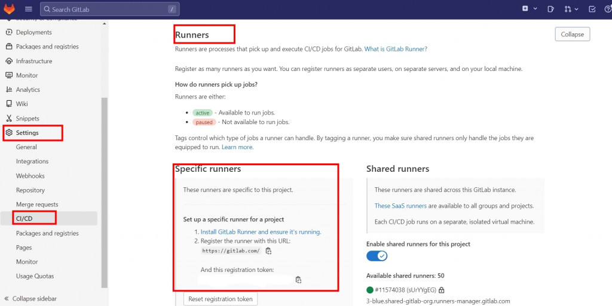The width and height of the screenshot is (612, 306).
Task: Select Webhooks under Settings
Action: (x=30, y=176)
